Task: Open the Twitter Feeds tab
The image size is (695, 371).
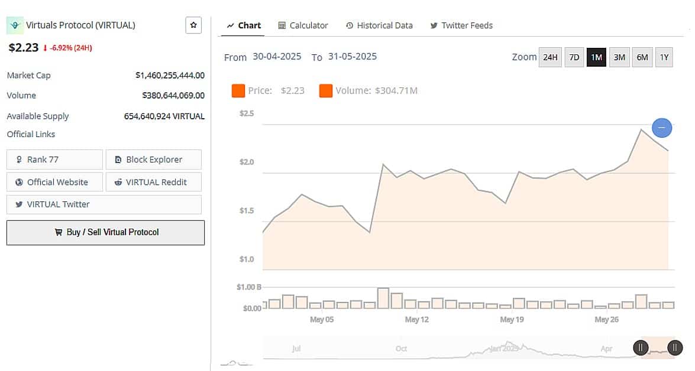Action: (x=461, y=25)
